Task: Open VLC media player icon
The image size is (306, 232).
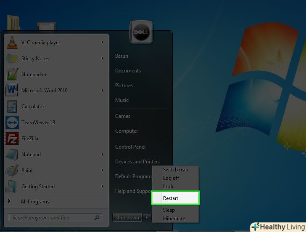Action: point(12,43)
